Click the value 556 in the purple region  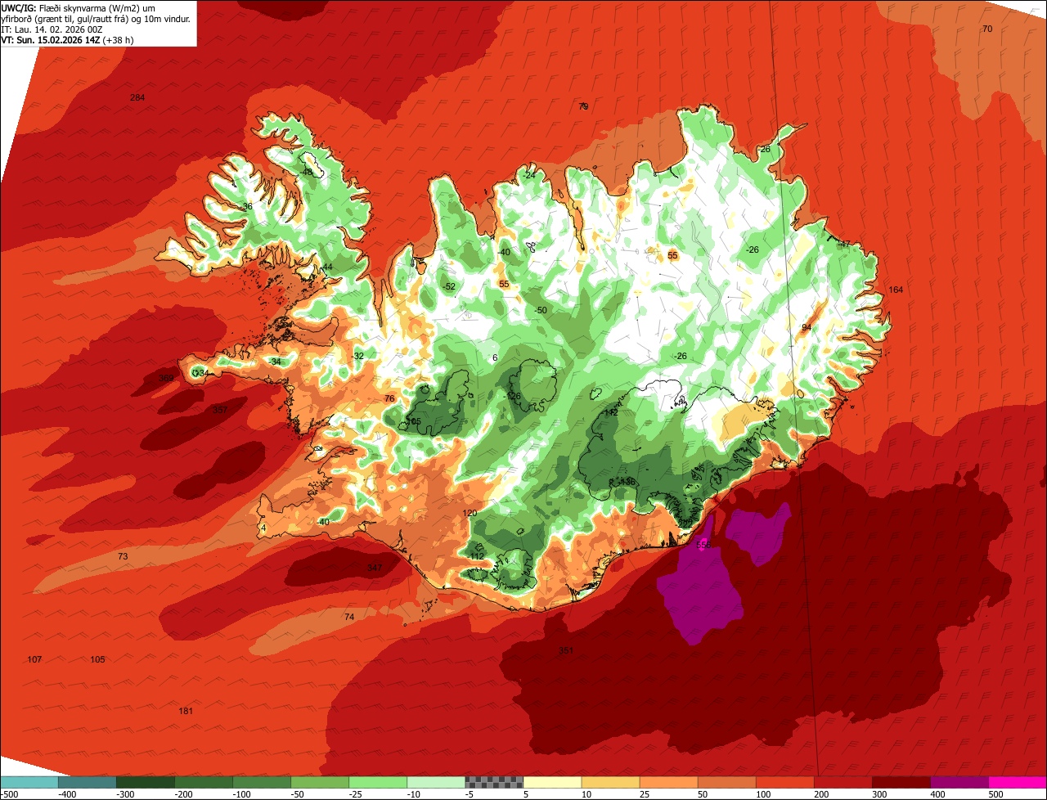(x=703, y=545)
